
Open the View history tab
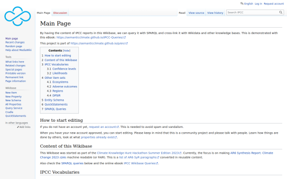pos(215,13)
